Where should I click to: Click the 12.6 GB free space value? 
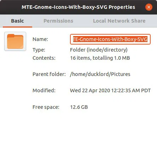tap(79, 107)
